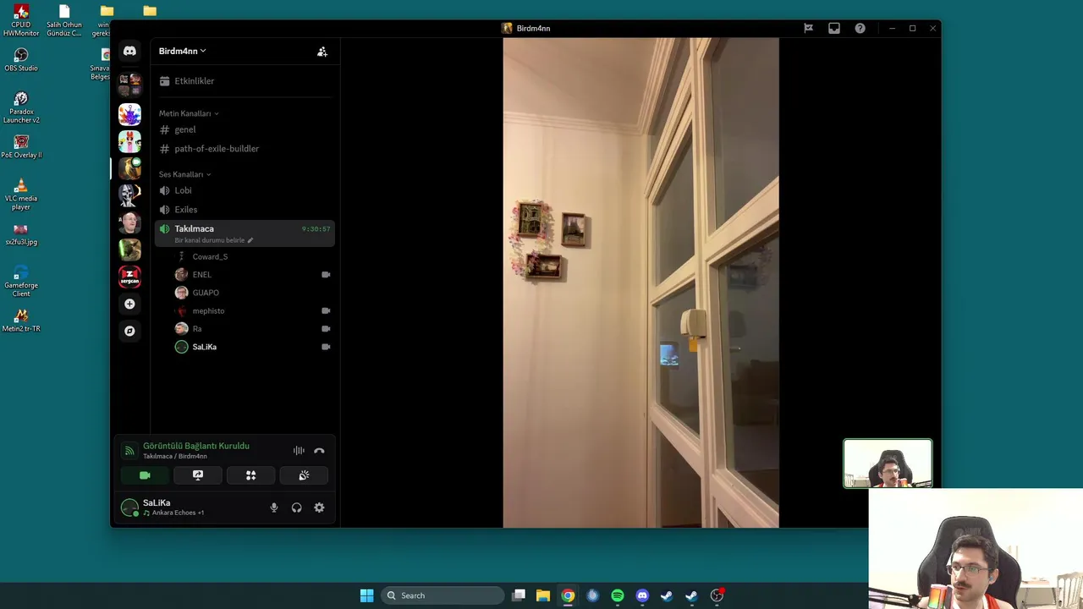Open user settings gear
Image resolution: width=1083 pixels, height=609 pixels.
tap(319, 507)
